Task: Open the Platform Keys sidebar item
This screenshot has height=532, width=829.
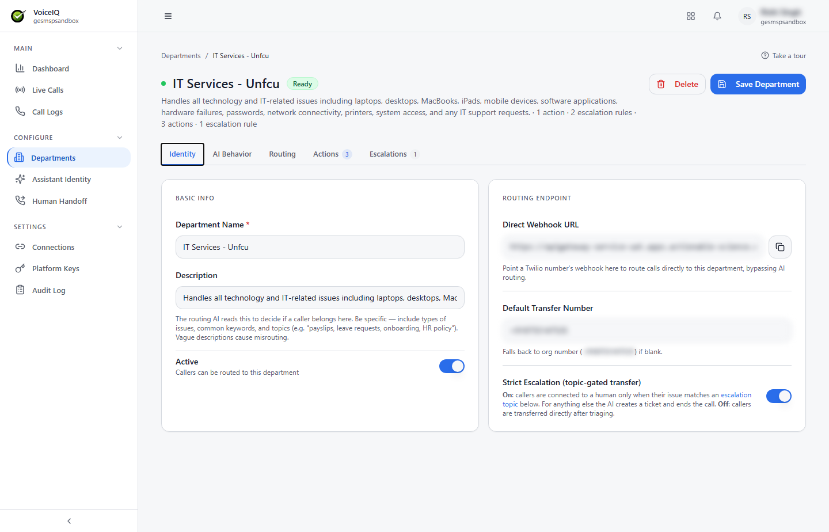Action: (69, 268)
